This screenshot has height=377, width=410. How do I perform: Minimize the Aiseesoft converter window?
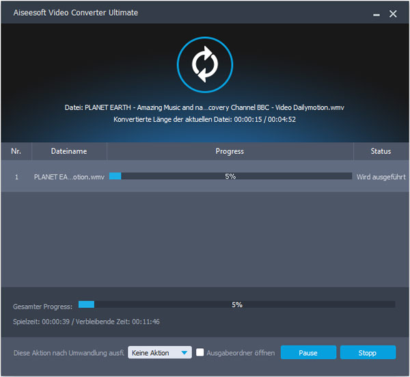tap(377, 14)
